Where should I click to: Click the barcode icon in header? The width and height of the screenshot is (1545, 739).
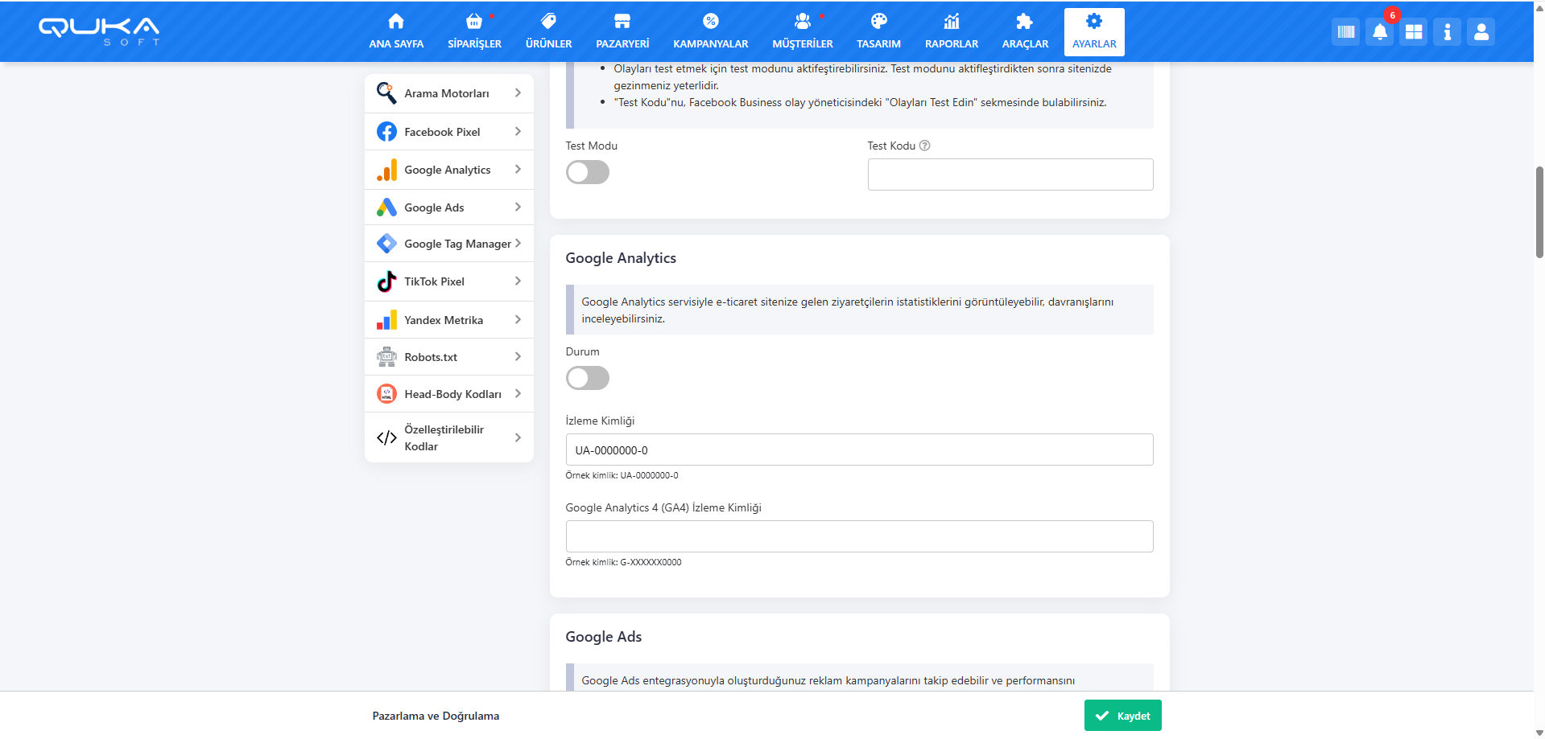pyautogui.click(x=1345, y=32)
